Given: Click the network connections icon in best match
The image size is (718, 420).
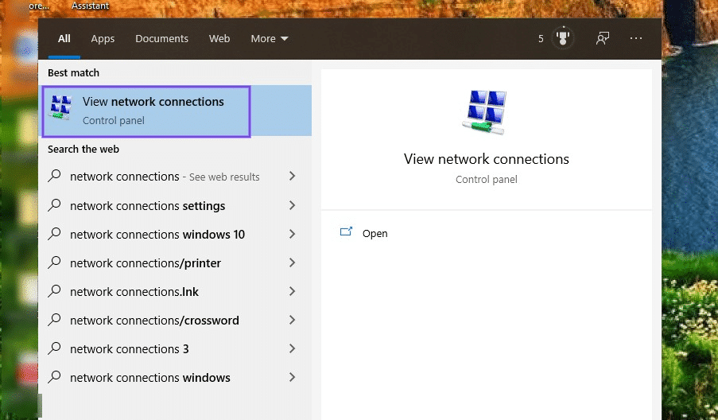Looking at the screenshot, I should (x=60, y=108).
